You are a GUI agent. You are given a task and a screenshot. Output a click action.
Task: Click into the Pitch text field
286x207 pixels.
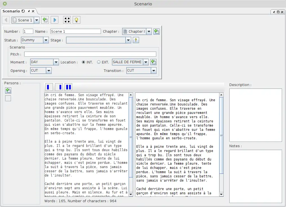[x=90, y=54]
